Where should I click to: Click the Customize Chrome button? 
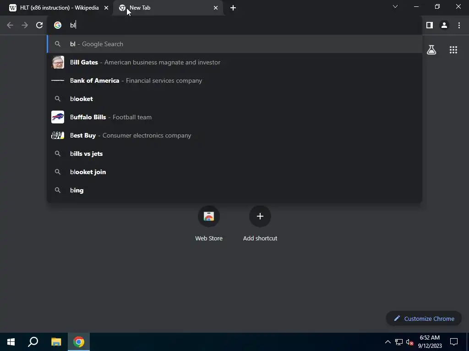424,319
